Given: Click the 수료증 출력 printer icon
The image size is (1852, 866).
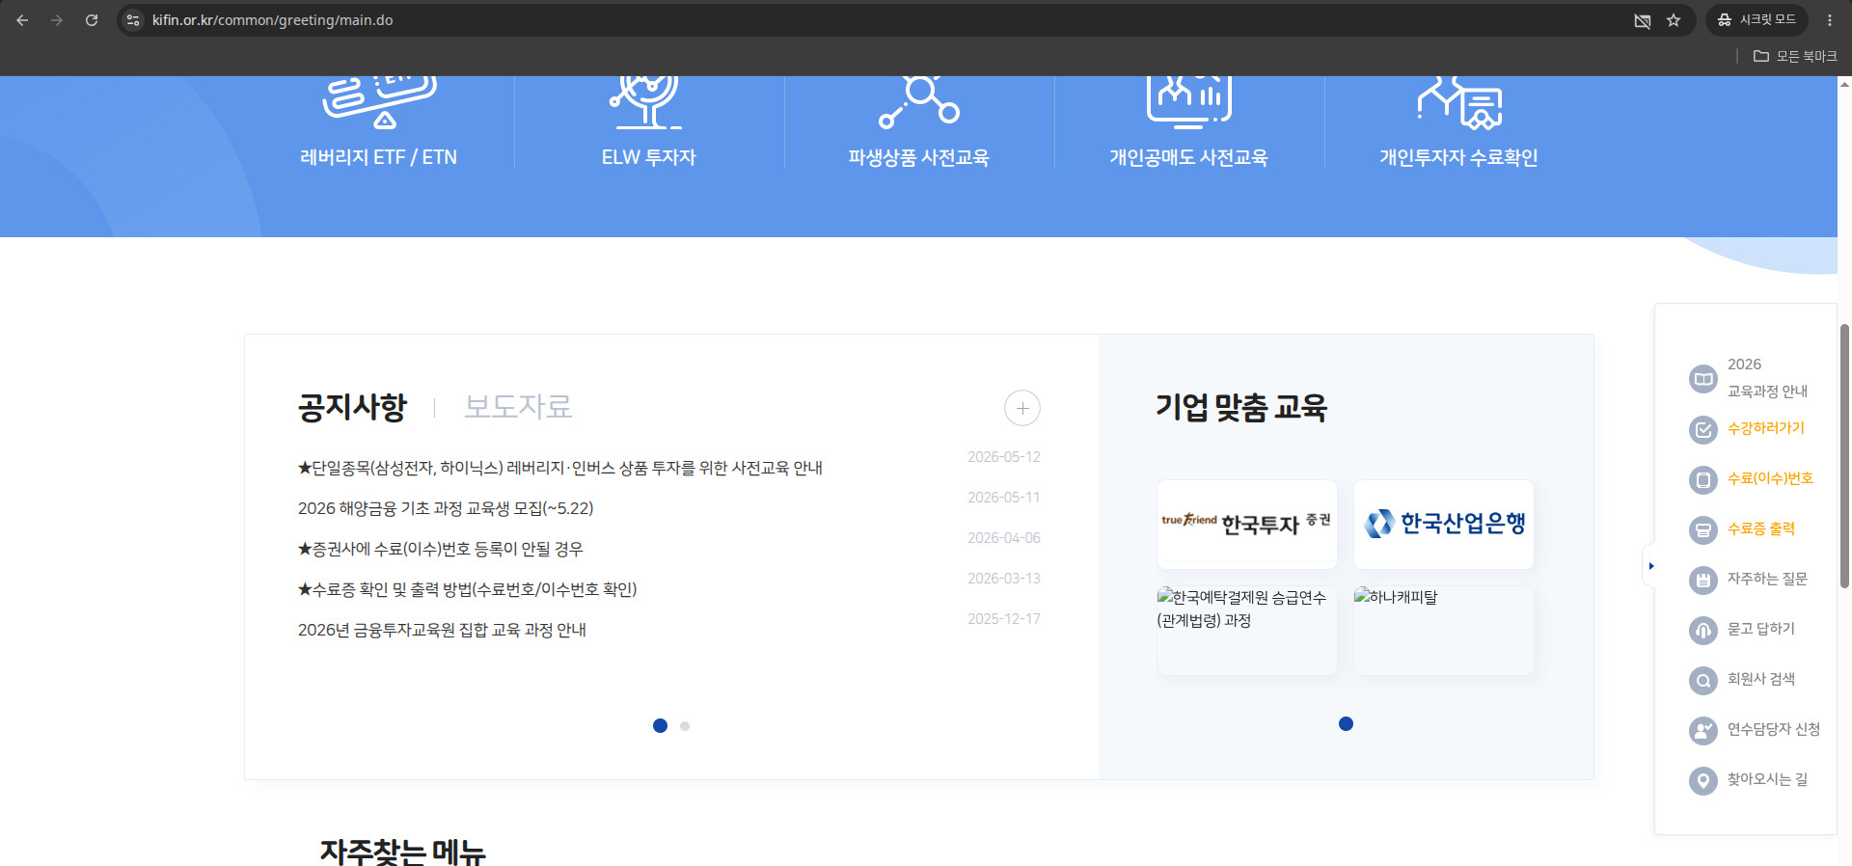Looking at the screenshot, I should 1703,529.
